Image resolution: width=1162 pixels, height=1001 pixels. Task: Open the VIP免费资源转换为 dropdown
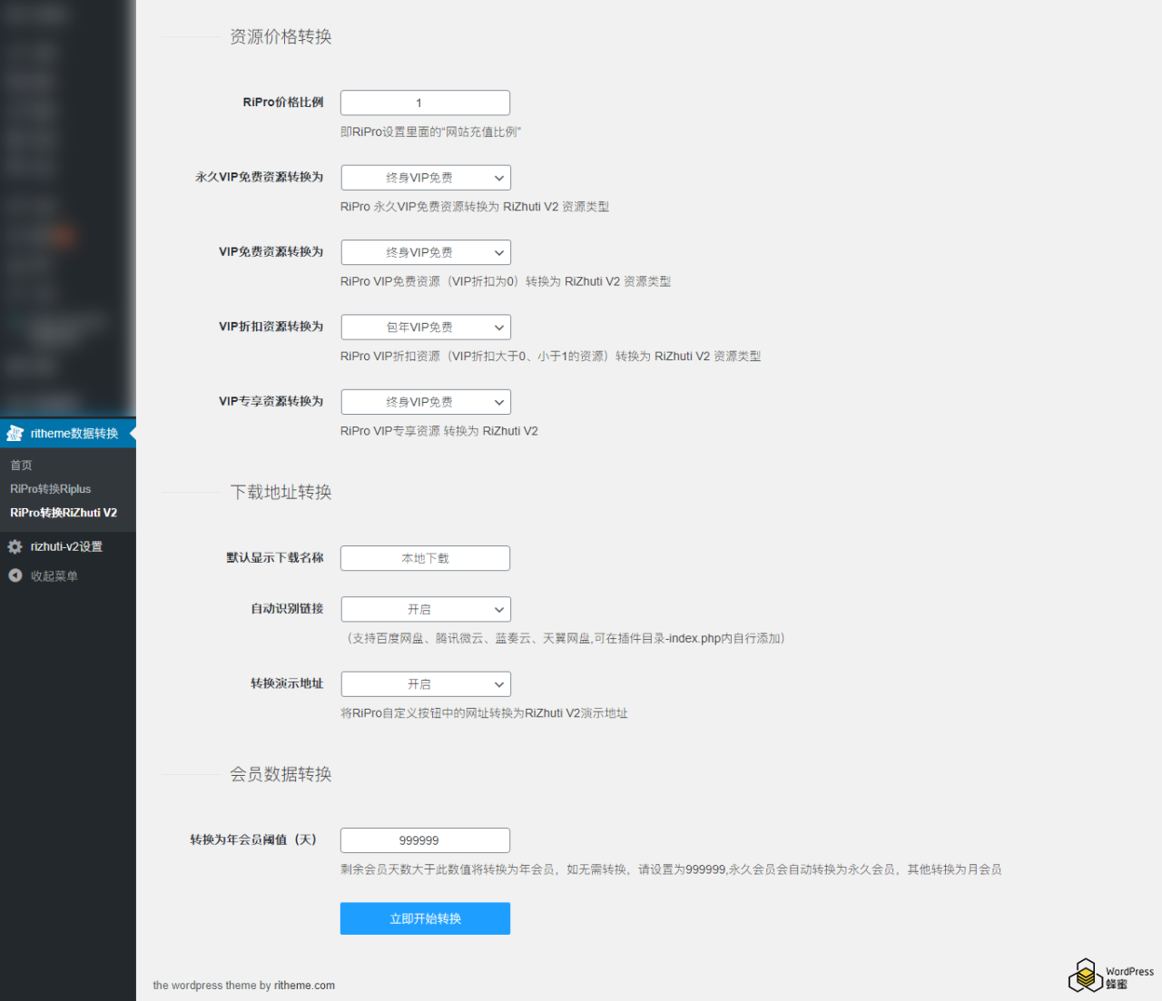tap(426, 252)
